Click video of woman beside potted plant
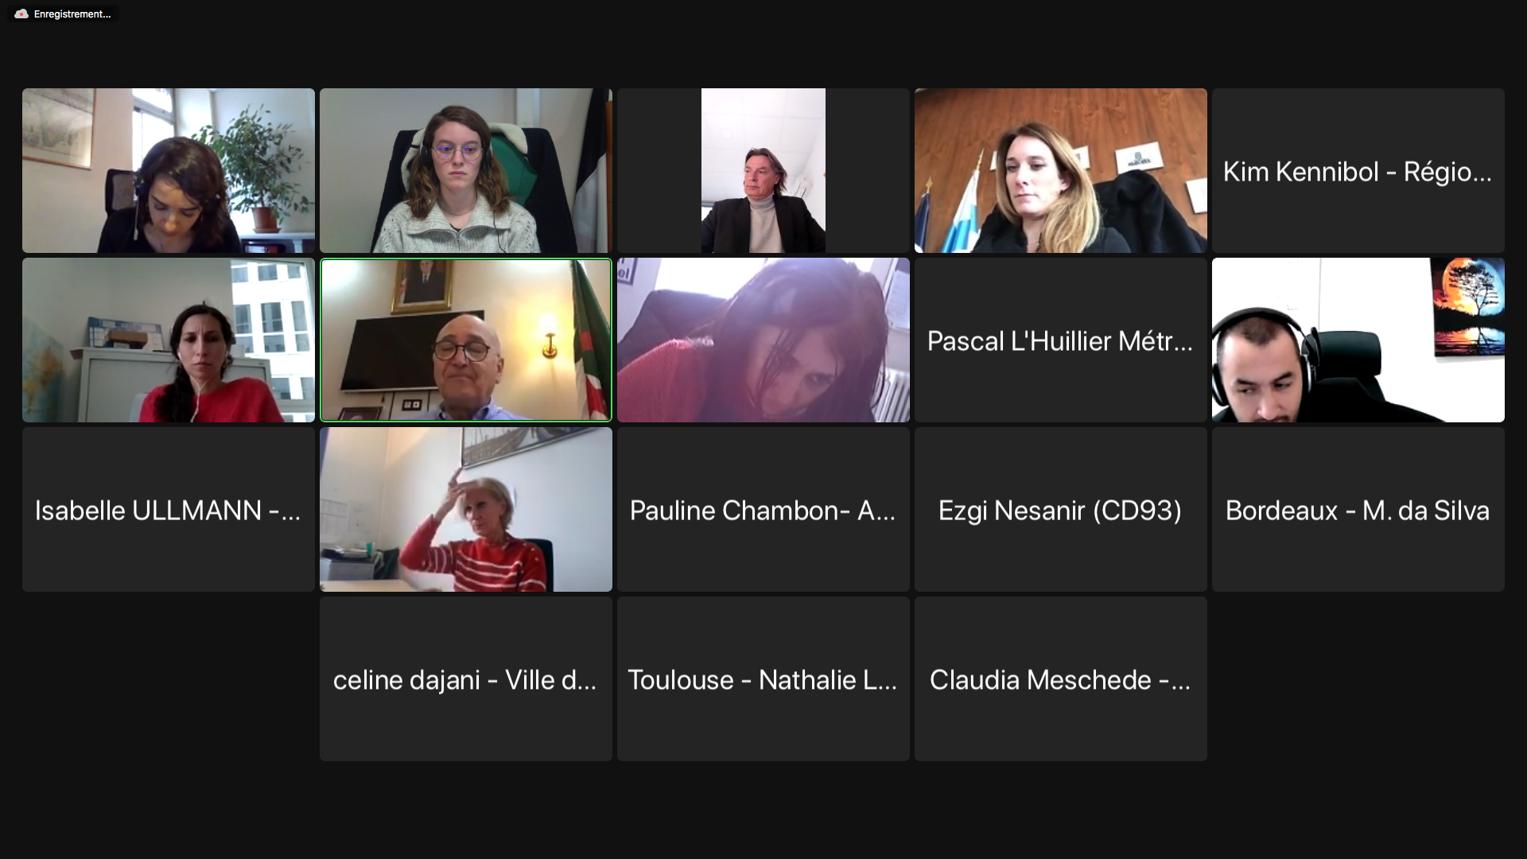Image resolution: width=1527 pixels, height=859 pixels. click(x=169, y=170)
